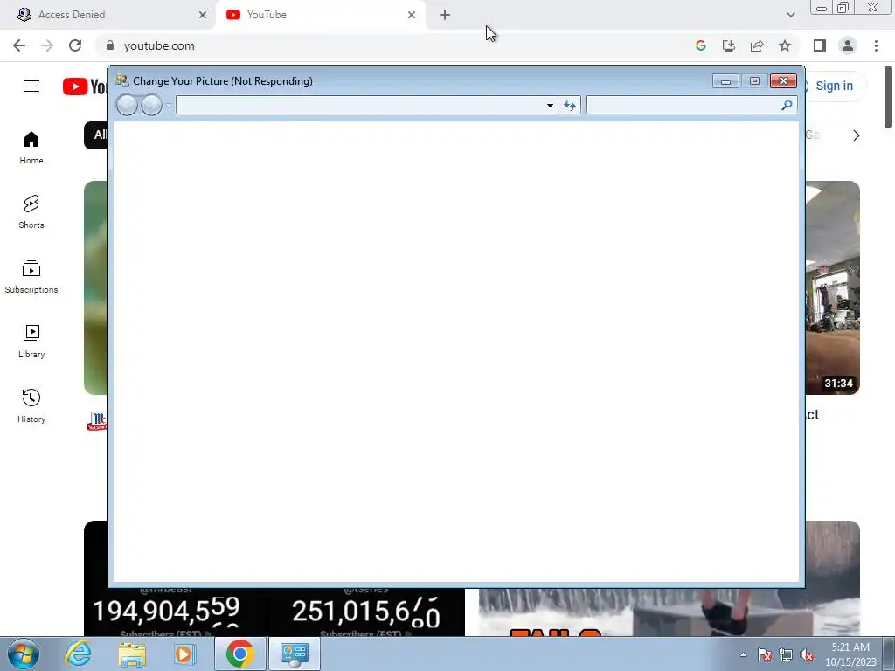Go to YouTube Home in sidebar

coord(31,148)
